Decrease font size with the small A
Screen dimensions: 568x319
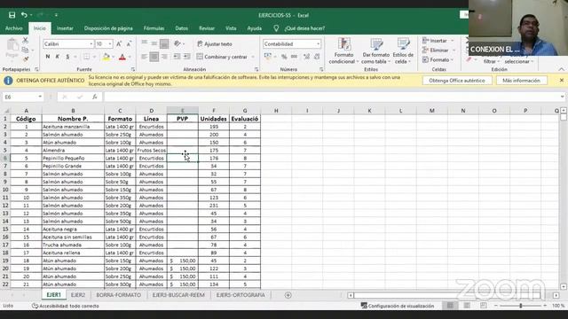[129, 43]
